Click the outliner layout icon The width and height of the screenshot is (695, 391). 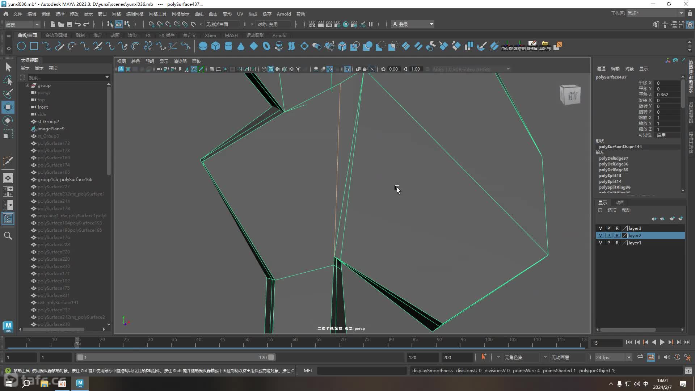[x=8, y=218]
